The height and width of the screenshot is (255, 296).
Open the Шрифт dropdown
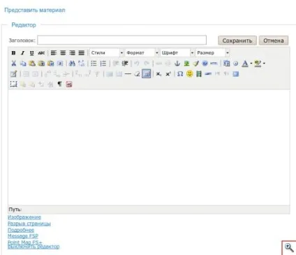coord(177,53)
